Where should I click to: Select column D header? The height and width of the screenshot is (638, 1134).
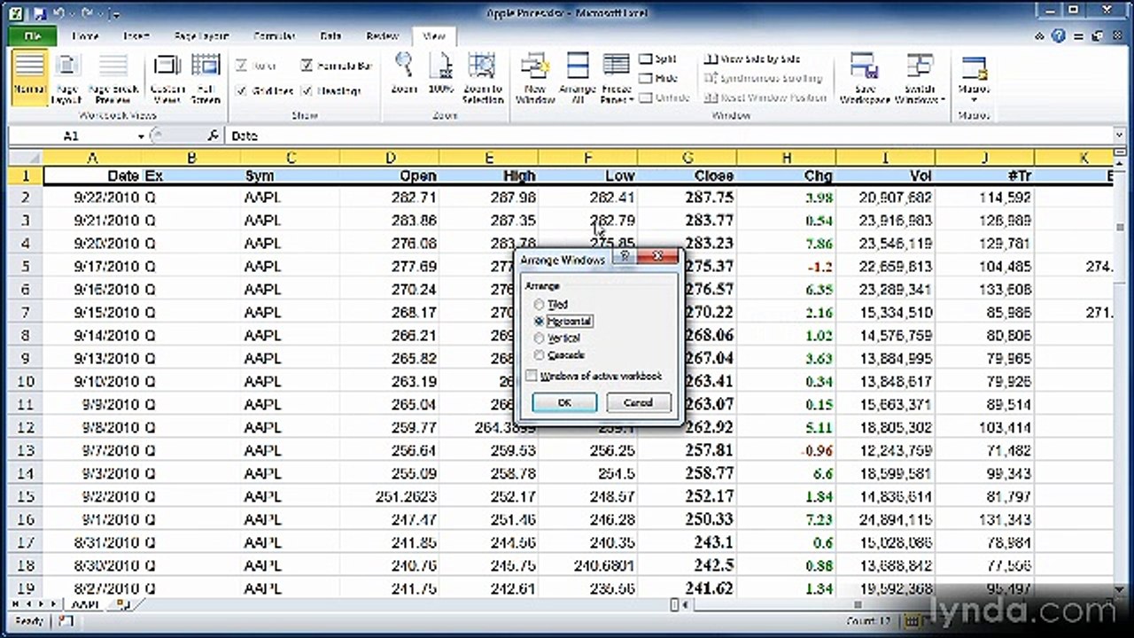tap(391, 158)
